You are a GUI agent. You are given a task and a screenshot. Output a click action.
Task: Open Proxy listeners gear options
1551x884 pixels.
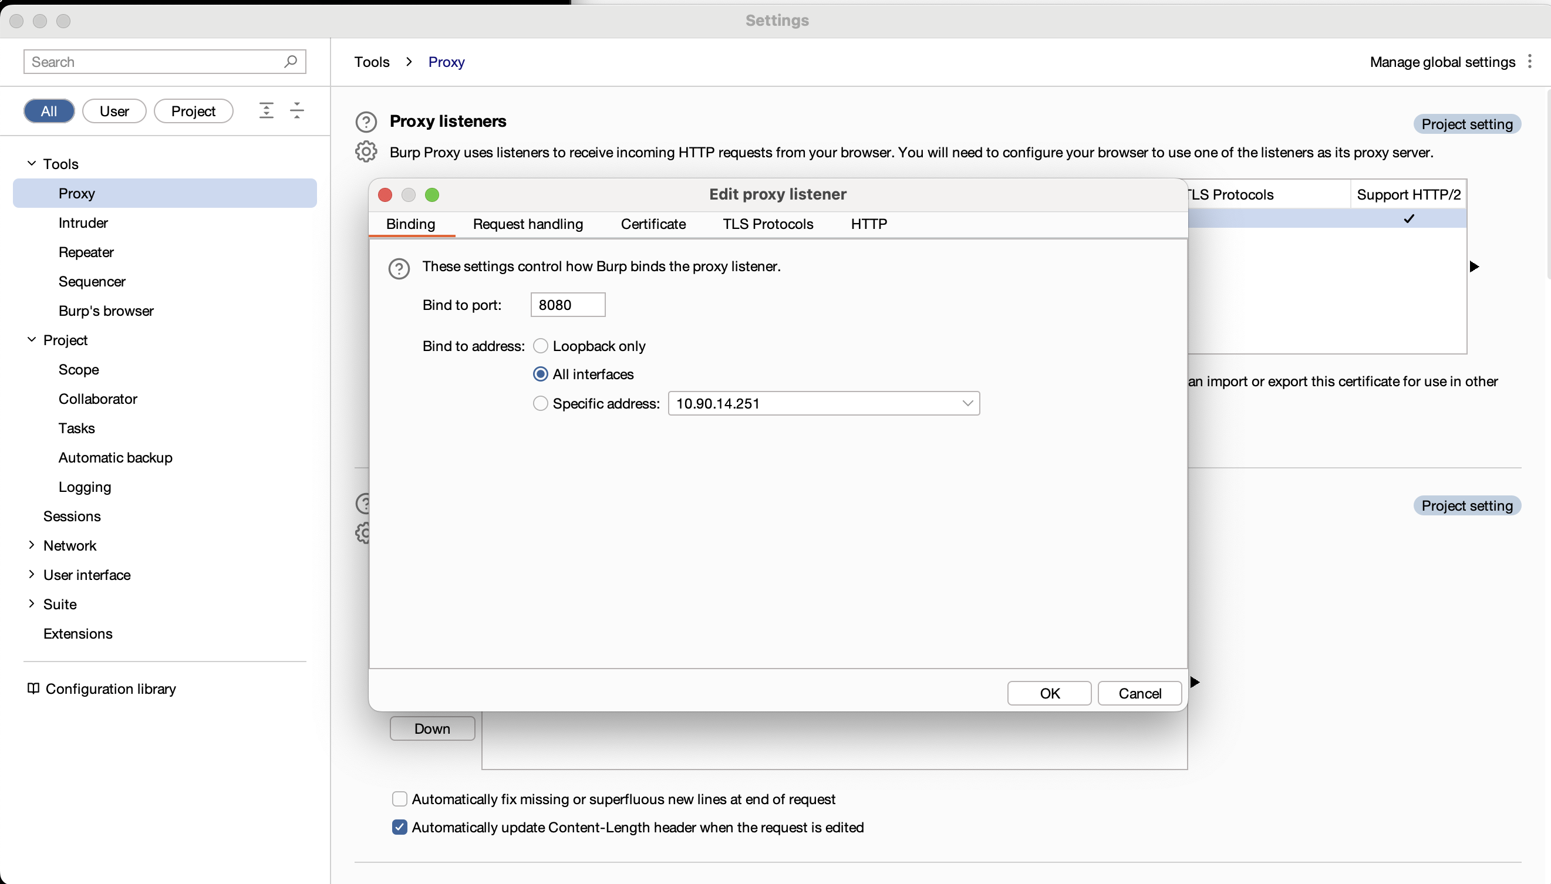coord(366,152)
